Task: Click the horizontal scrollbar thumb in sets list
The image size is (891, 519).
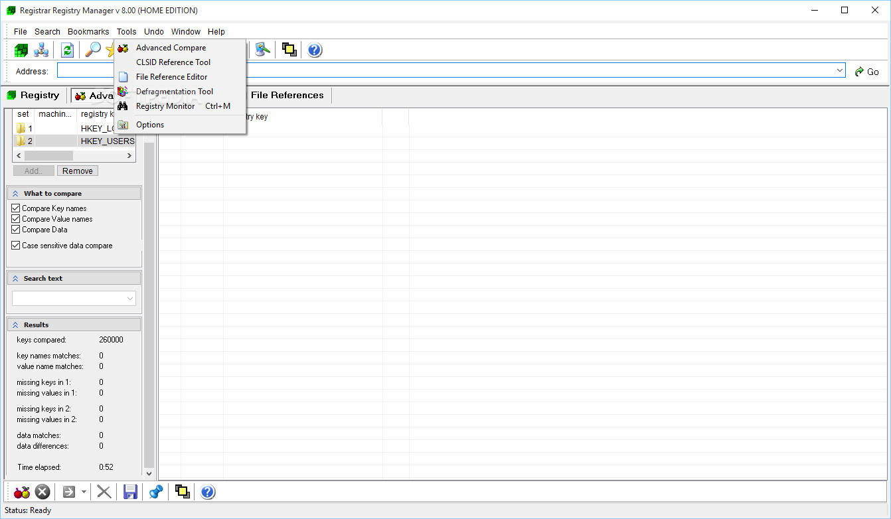Action: [48, 155]
